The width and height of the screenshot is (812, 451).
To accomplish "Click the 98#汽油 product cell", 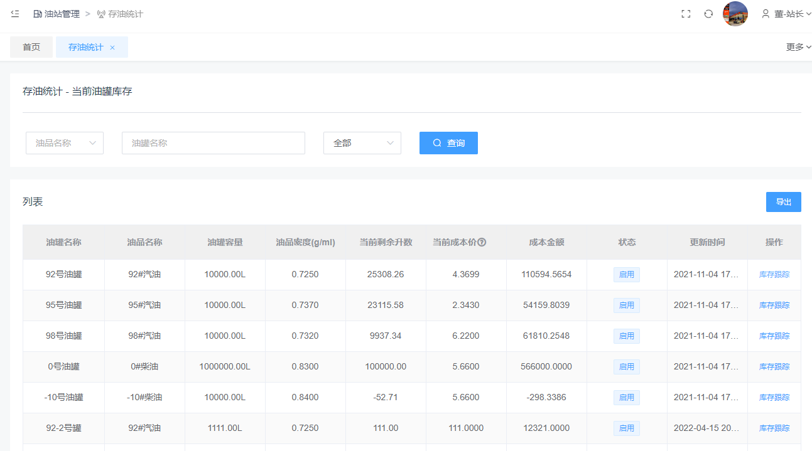I will 144,336.
